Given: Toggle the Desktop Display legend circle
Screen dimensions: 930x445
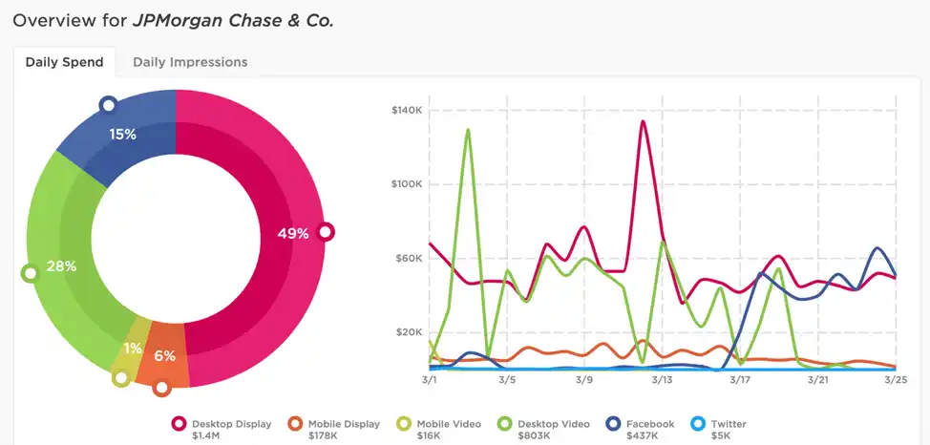Looking at the screenshot, I should coord(180,424).
